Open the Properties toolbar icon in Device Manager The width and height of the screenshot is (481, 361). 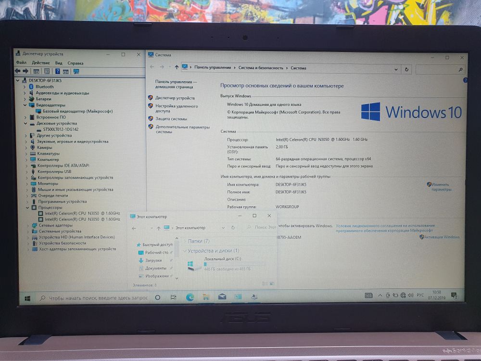pyautogui.click(x=47, y=71)
